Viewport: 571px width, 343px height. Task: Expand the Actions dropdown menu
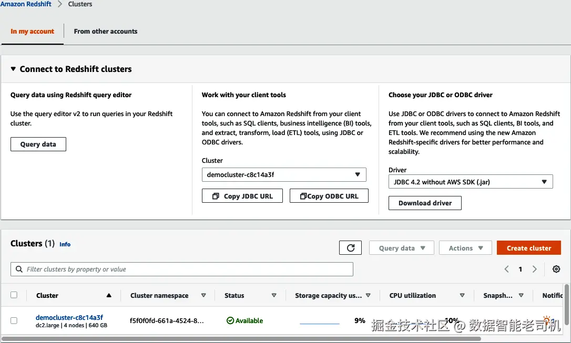(466, 248)
